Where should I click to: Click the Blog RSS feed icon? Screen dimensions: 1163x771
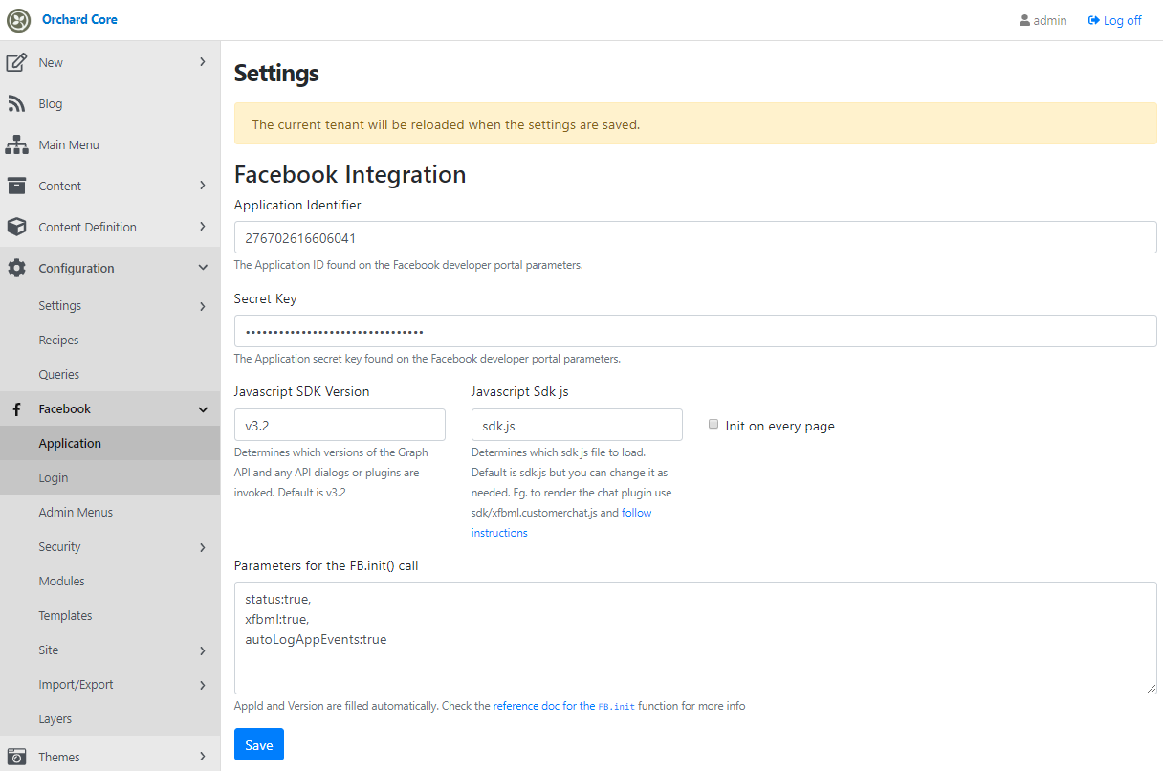[16, 104]
